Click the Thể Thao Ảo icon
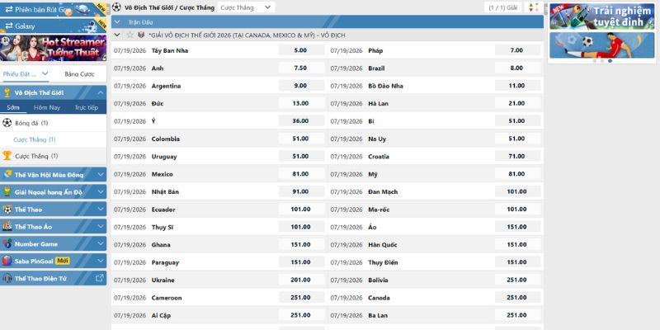Image resolution: width=660 pixels, height=330 pixels. tap(7, 226)
